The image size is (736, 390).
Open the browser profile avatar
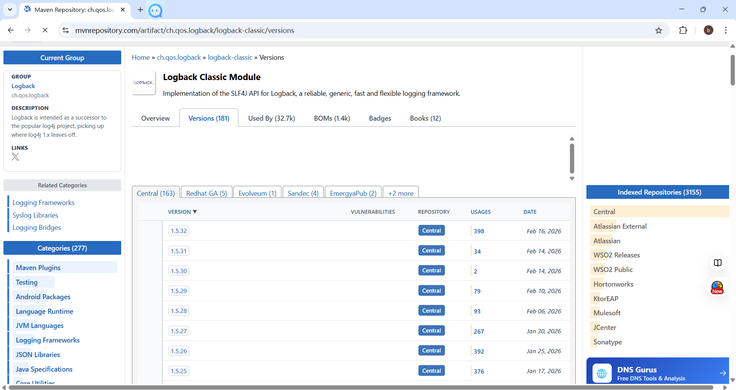tap(708, 30)
